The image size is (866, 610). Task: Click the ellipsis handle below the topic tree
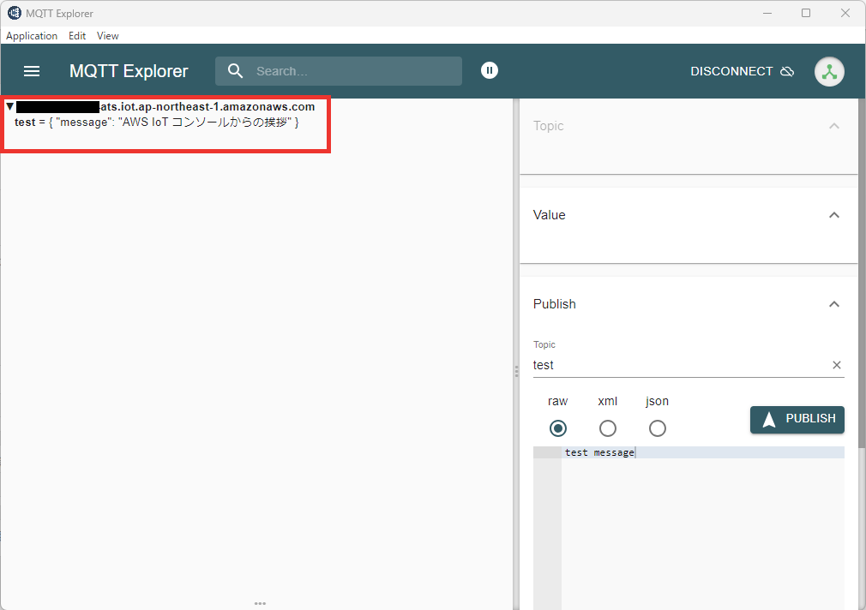[260, 603]
